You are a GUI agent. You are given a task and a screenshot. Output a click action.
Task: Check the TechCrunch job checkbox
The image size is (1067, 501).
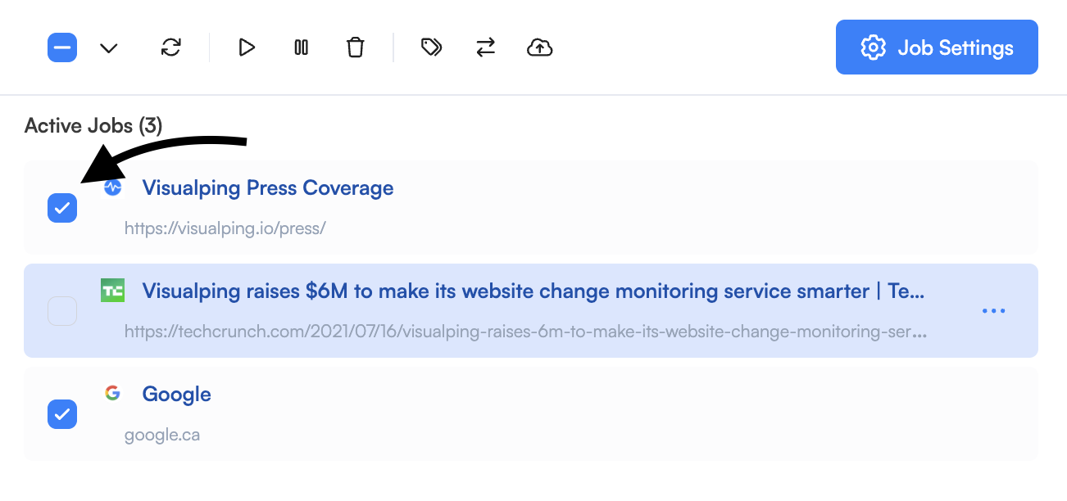point(62,311)
